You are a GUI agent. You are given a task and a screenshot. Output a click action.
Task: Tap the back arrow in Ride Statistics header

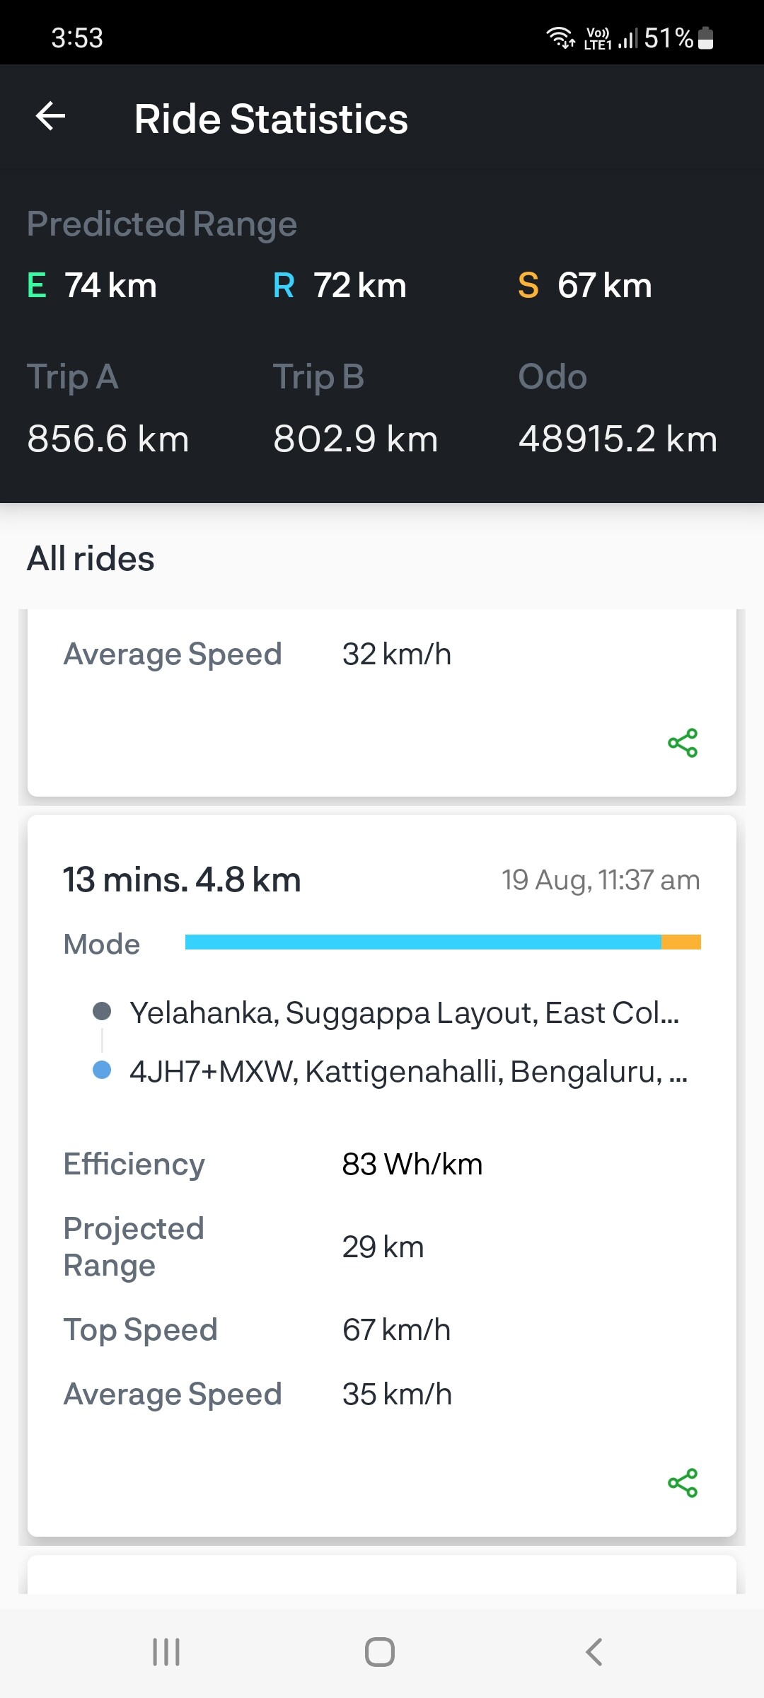(x=51, y=117)
